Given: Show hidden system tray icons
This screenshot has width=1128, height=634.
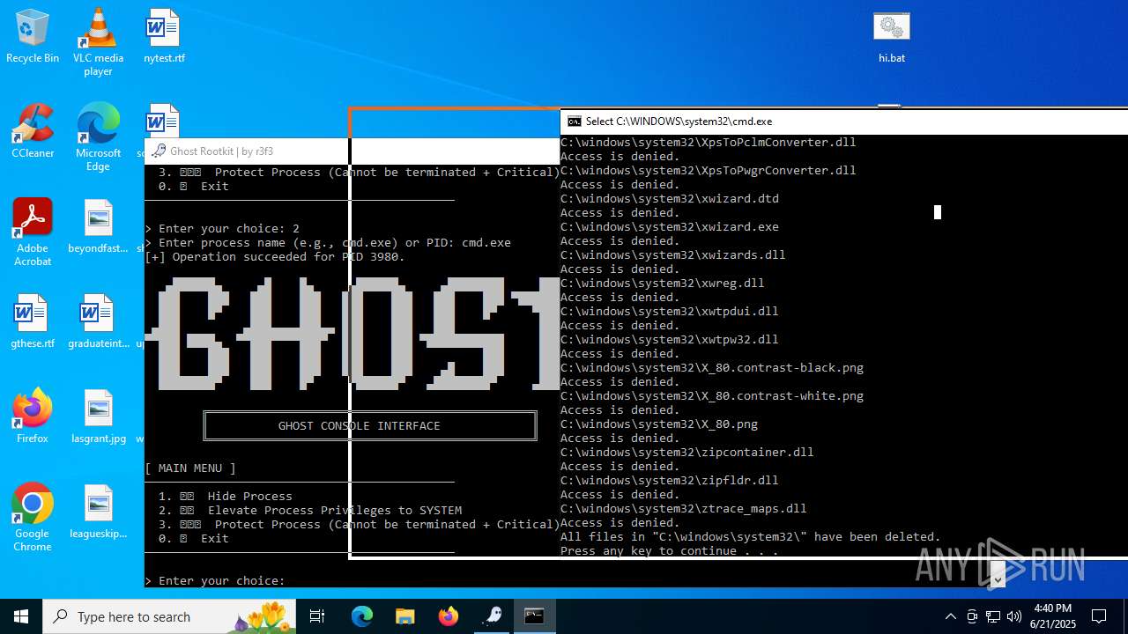Looking at the screenshot, I should pos(950,616).
